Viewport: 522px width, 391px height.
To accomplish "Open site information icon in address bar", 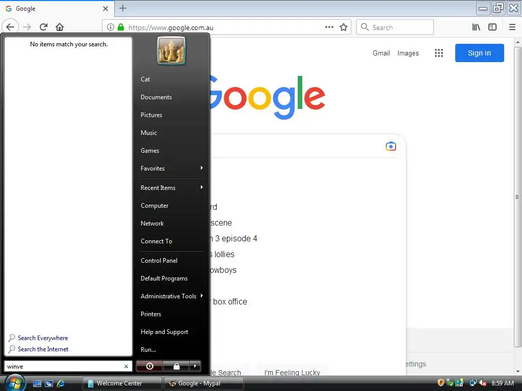I will coord(111,27).
